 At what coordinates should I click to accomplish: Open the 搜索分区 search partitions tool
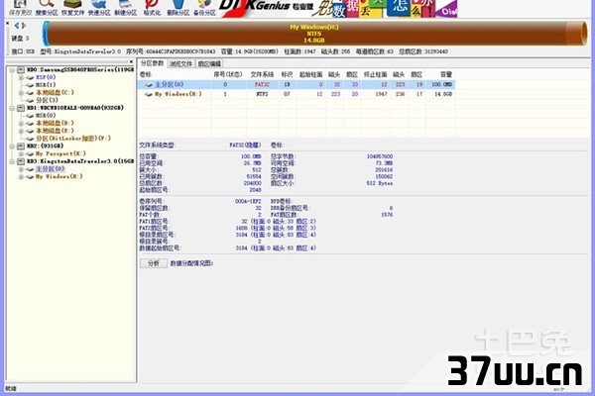tap(47, 7)
